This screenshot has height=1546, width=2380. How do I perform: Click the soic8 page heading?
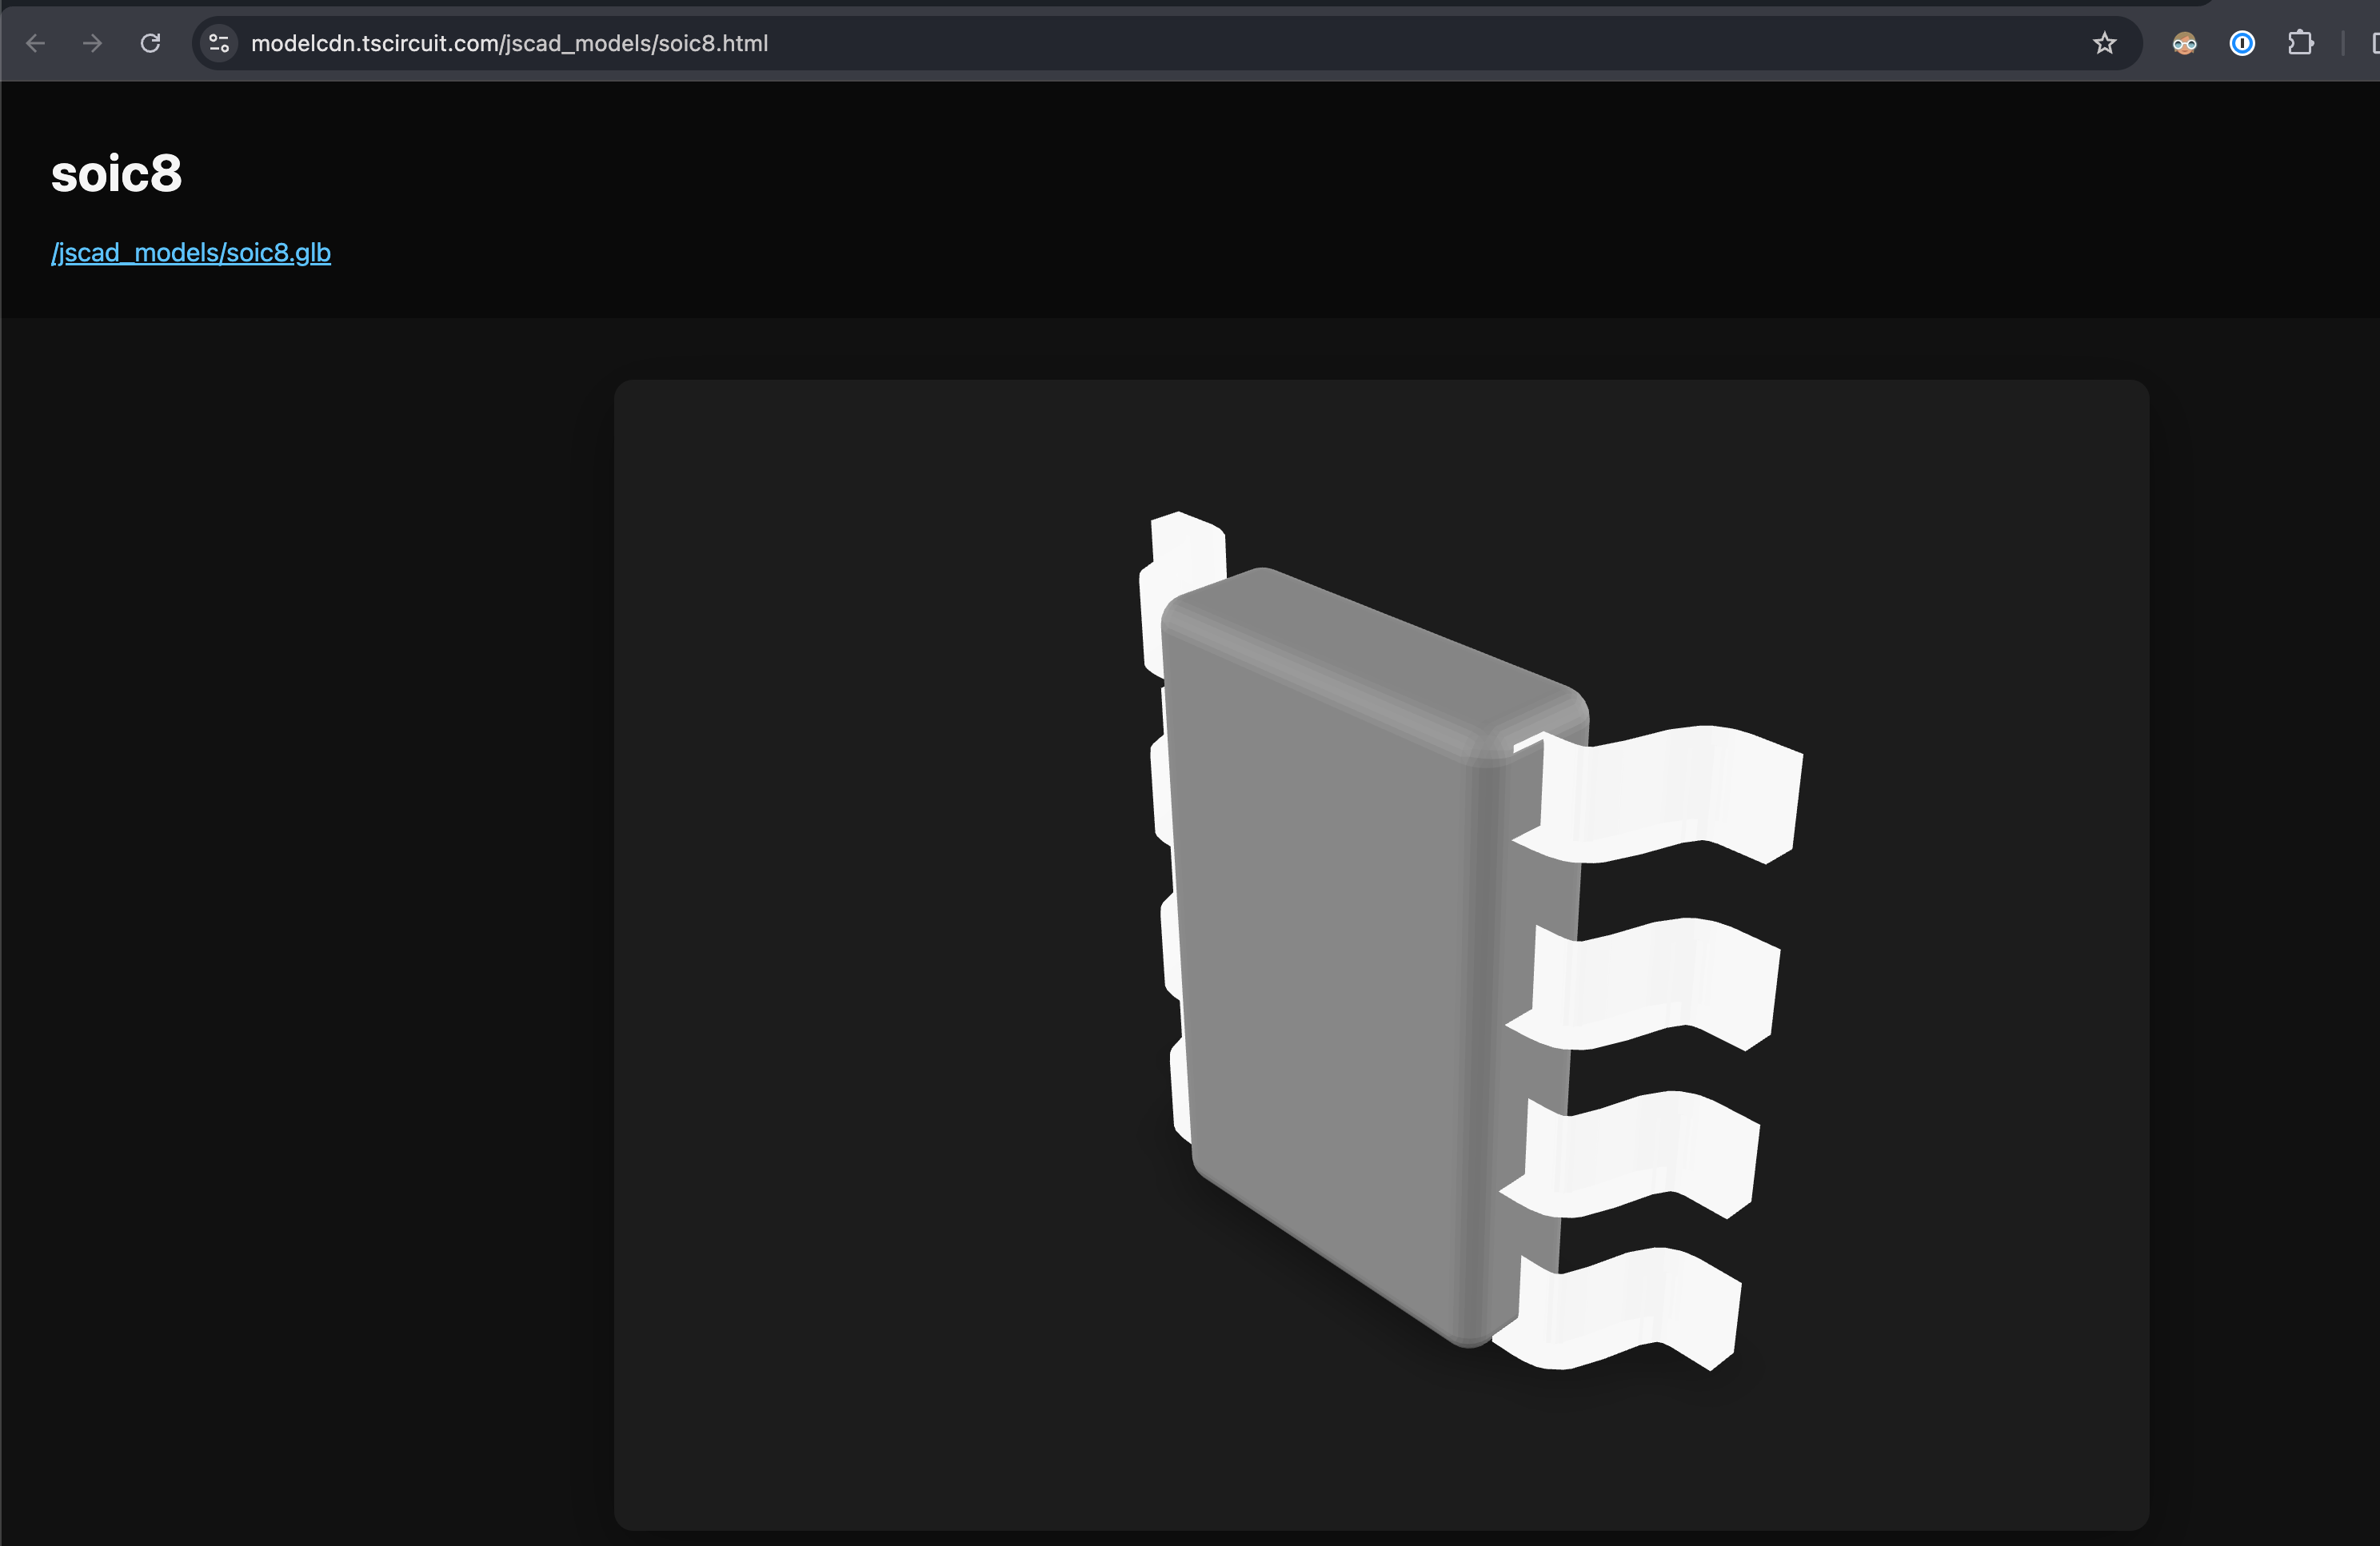click(x=116, y=174)
